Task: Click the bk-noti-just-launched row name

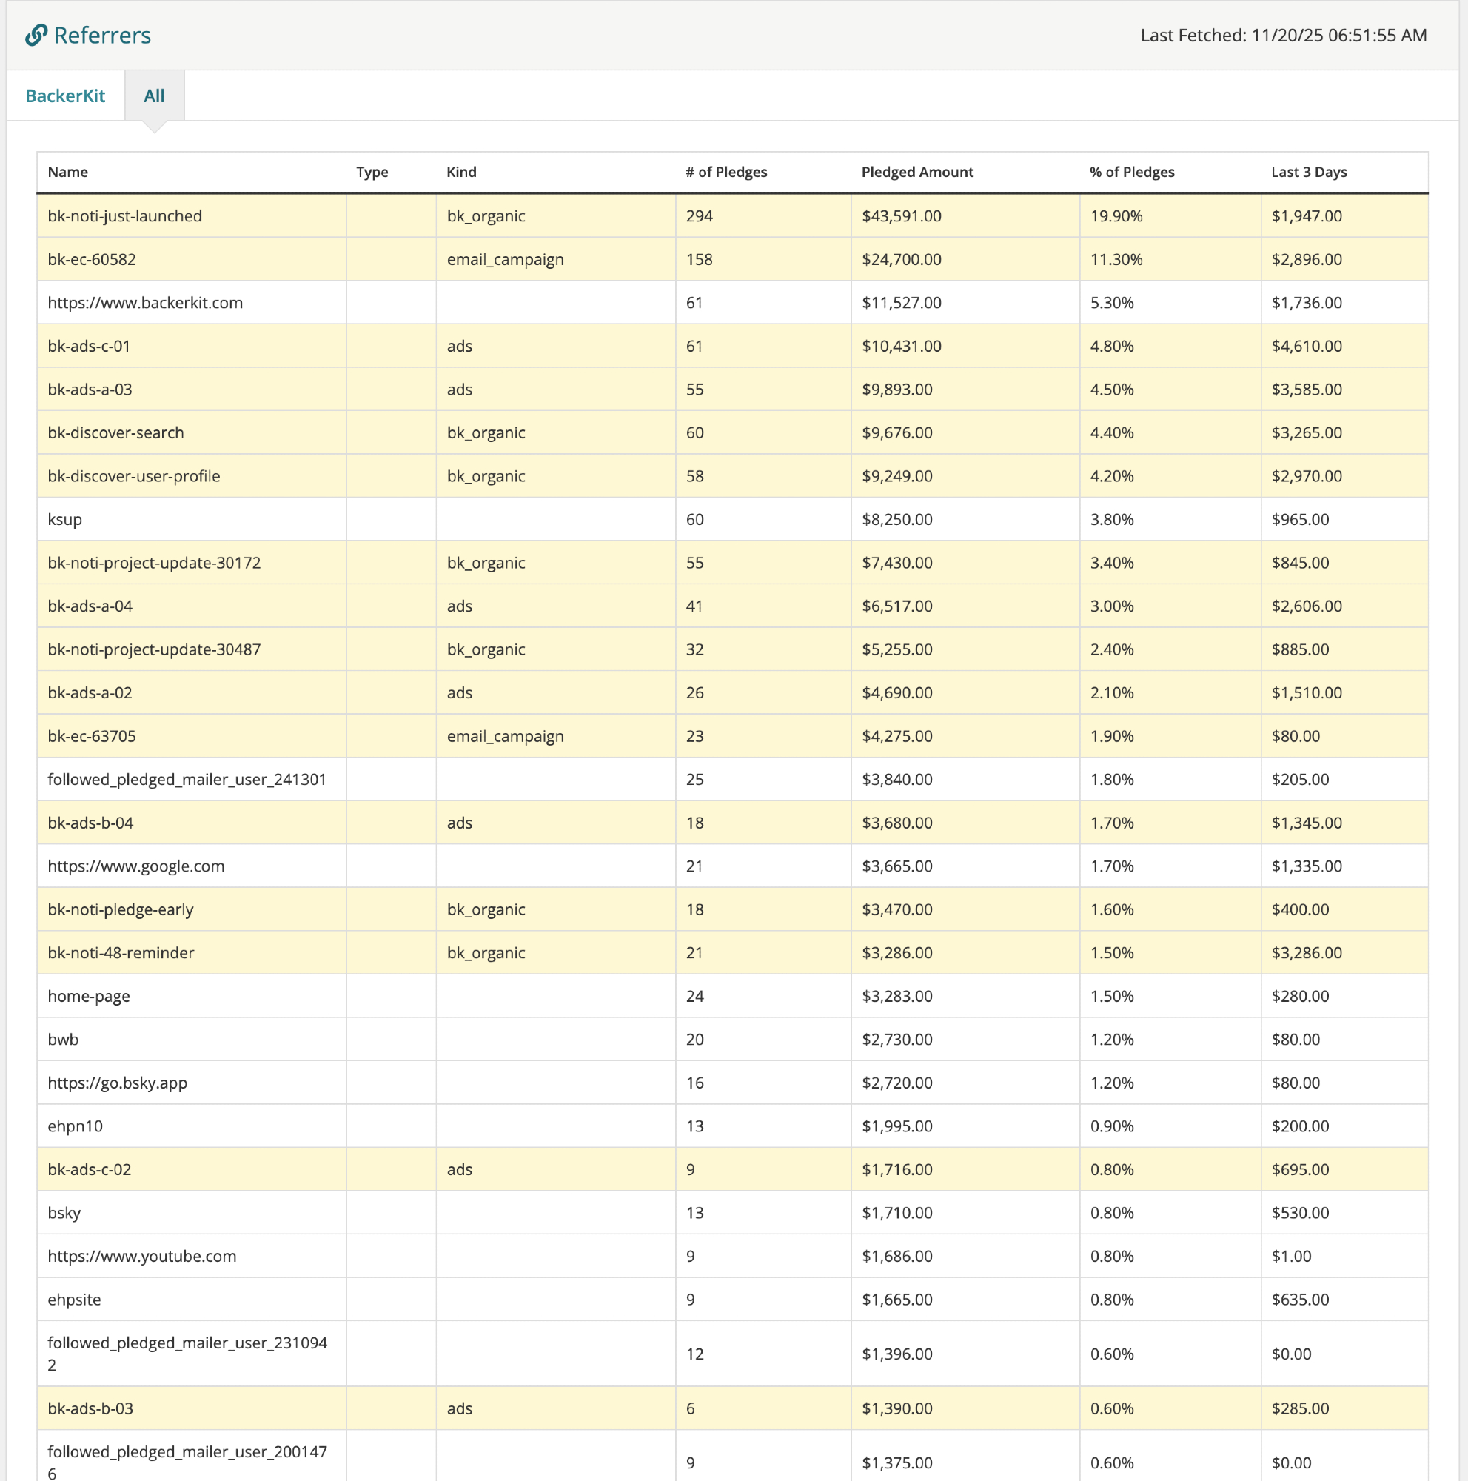Action: [x=125, y=216]
